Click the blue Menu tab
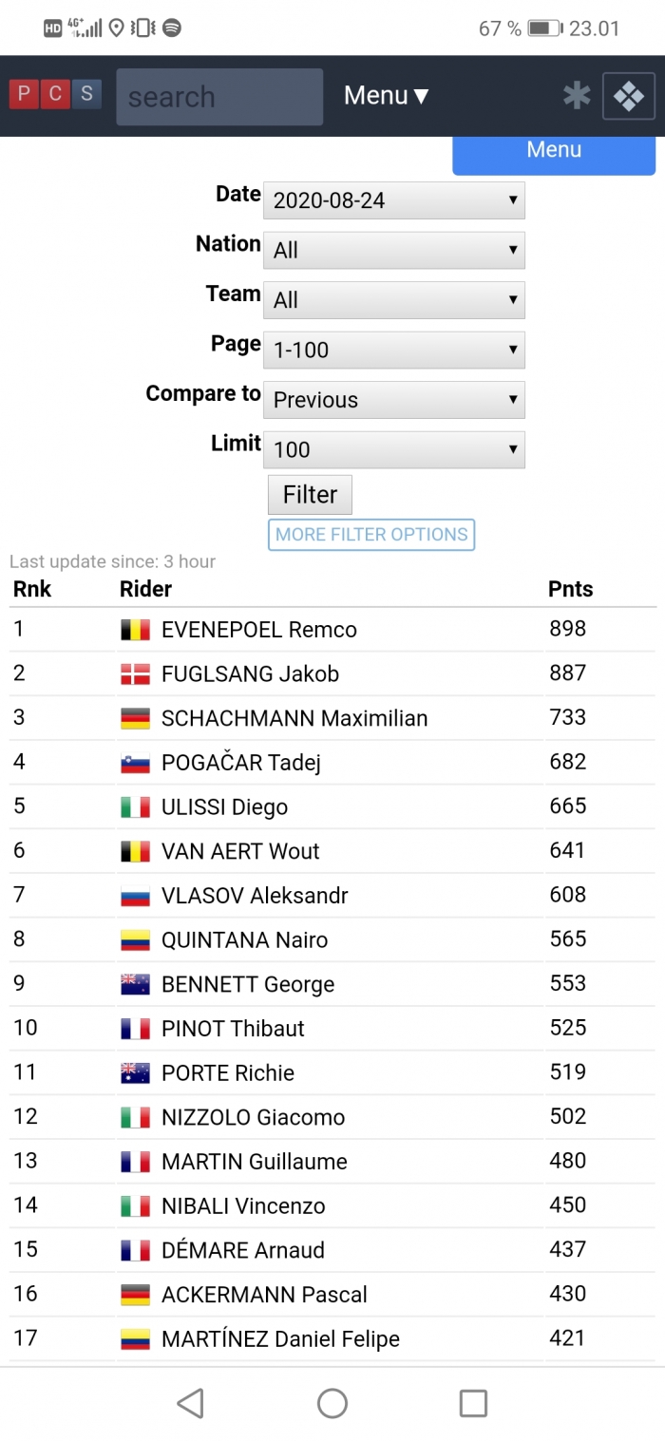Screen dimensions: 665x1441 click(x=554, y=155)
